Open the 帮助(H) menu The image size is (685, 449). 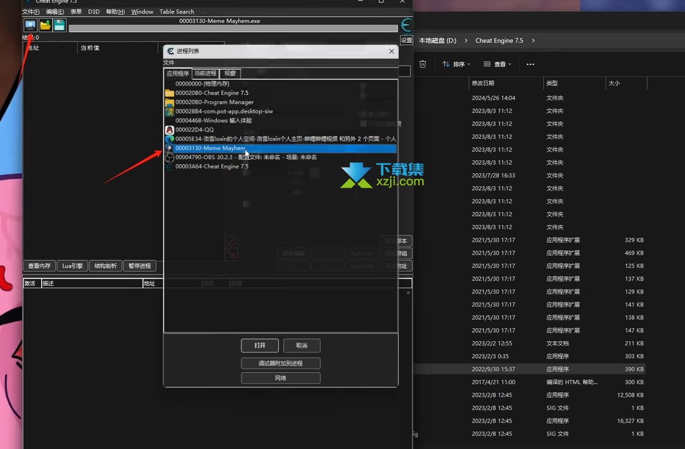[x=115, y=12]
